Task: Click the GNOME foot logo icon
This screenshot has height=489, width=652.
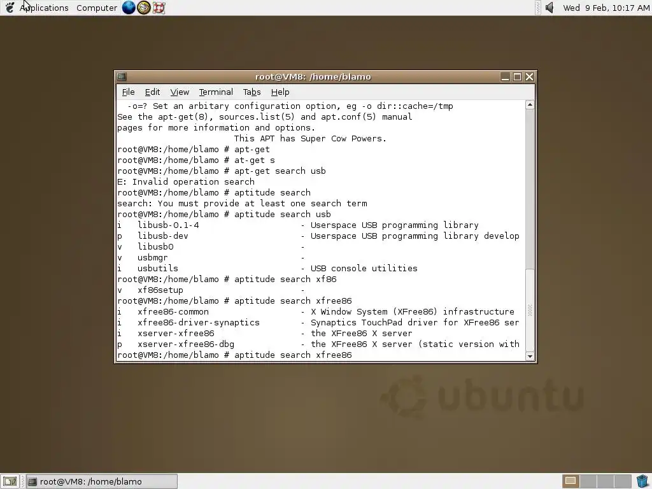Action: coord(10,8)
